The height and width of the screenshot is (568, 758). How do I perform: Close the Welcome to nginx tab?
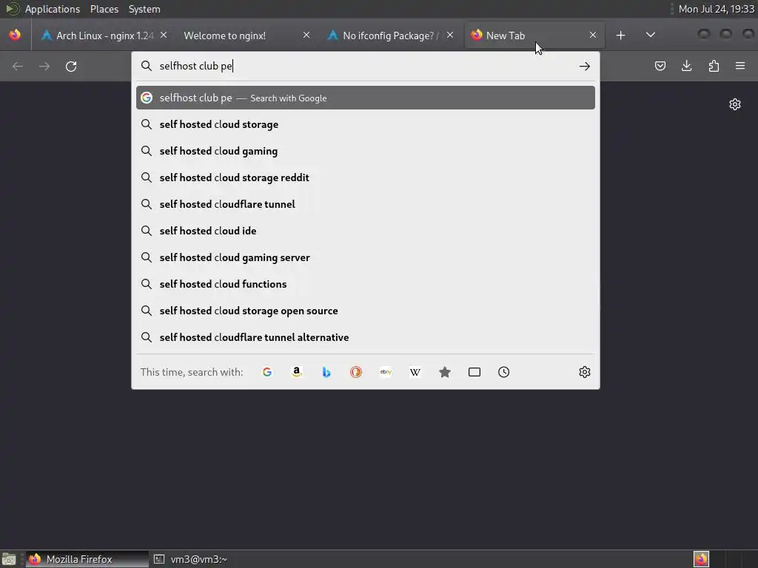point(306,35)
